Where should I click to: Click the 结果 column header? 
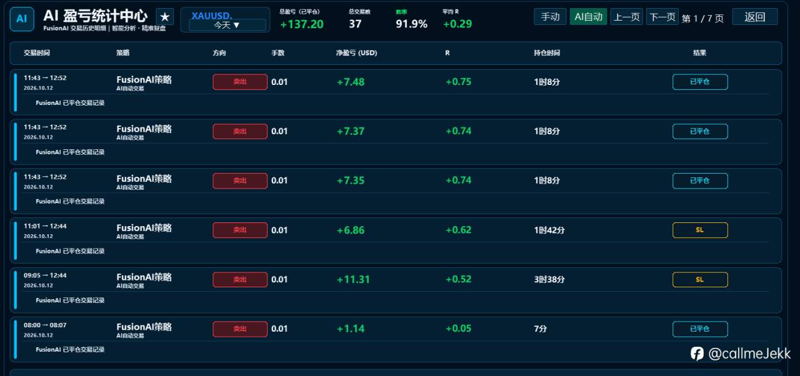tap(699, 53)
